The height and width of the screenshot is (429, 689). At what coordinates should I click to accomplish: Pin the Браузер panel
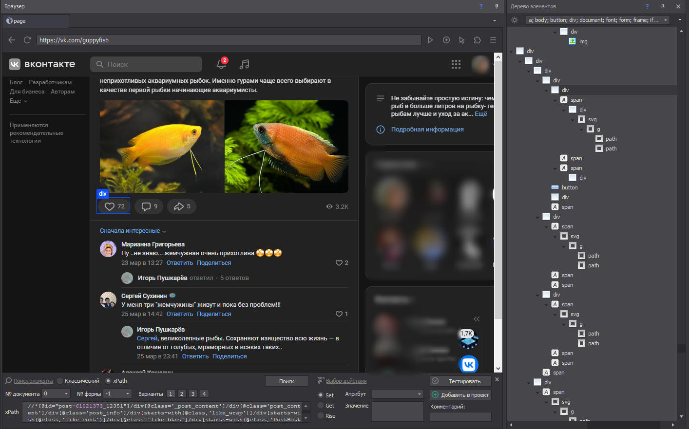pyautogui.click(x=497, y=6)
